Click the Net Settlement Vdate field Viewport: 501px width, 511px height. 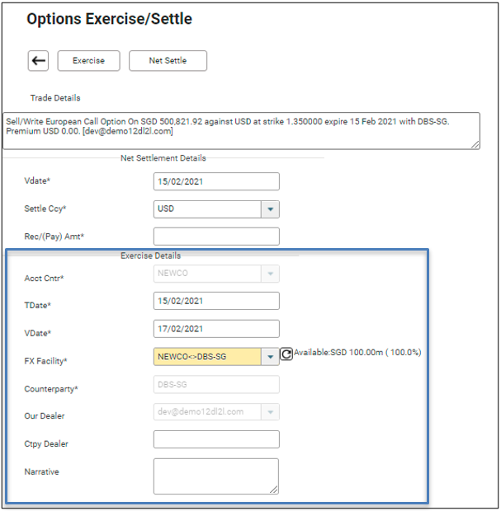tap(216, 181)
